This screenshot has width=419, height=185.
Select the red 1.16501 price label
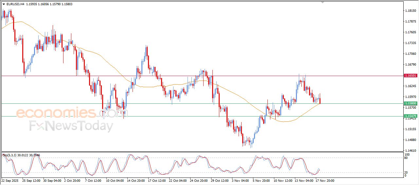410,76
